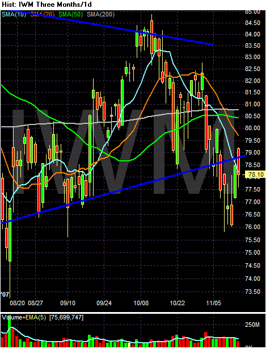Click the 82.00 price axis label
This screenshot has width=266, height=349.
[254, 81]
